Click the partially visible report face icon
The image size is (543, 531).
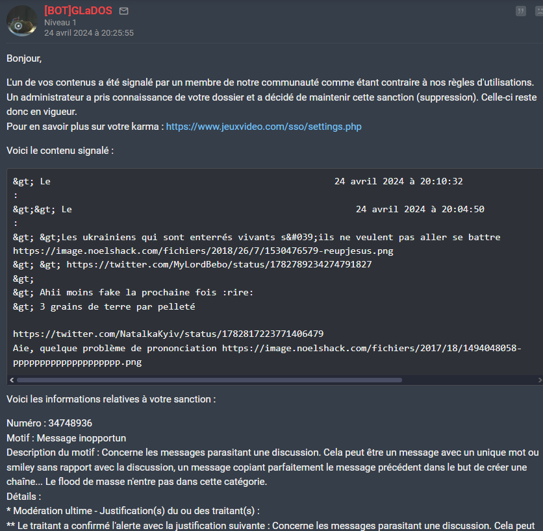click(x=538, y=11)
